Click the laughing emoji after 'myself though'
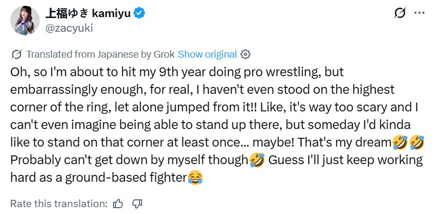437x214 pixels. click(257, 160)
